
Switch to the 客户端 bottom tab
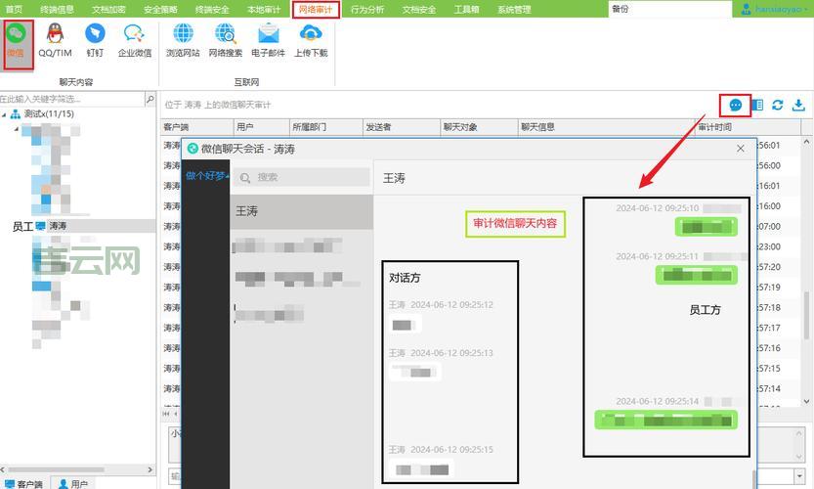[x=24, y=484]
